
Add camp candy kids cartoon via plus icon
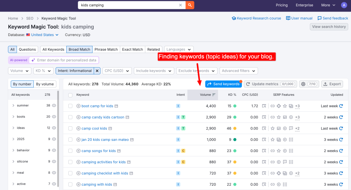78,117
